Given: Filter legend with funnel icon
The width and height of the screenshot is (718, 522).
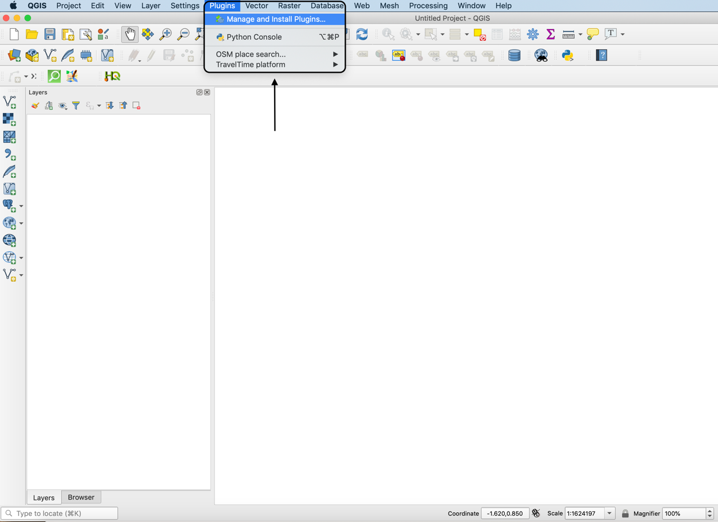Looking at the screenshot, I should pyautogui.click(x=76, y=106).
